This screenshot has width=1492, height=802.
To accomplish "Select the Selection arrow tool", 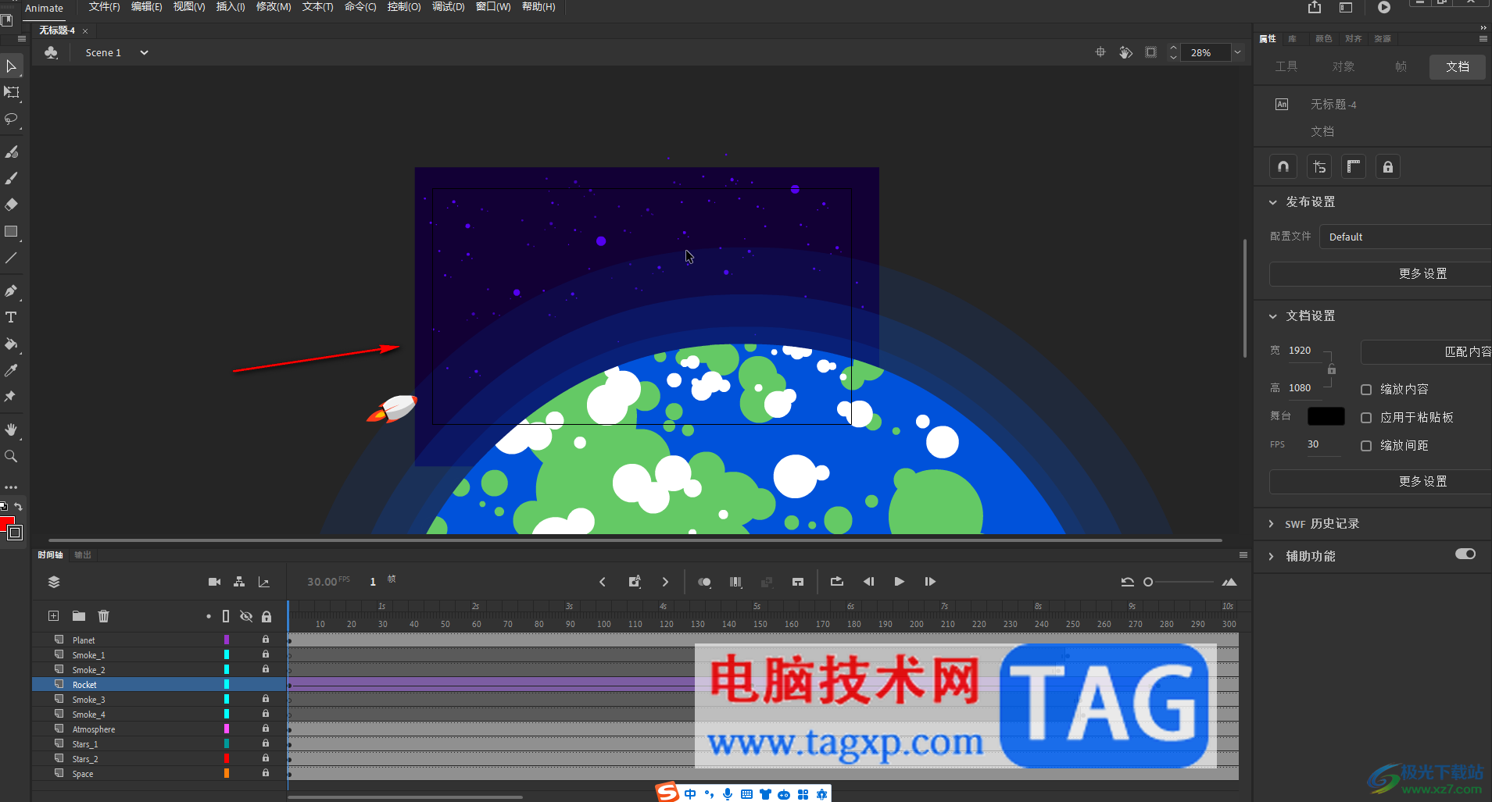I will tap(11, 66).
